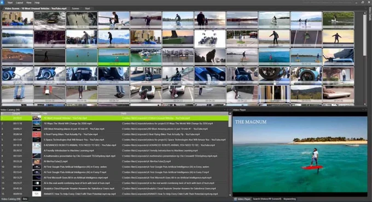Click the catalog list scroll down arrow
The width and height of the screenshot is (372, 202).
[x=230, y=195]
